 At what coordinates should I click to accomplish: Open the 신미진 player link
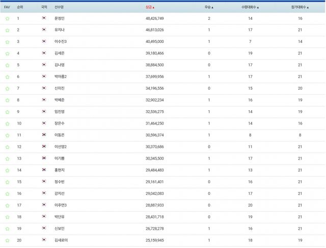[59, 88]
